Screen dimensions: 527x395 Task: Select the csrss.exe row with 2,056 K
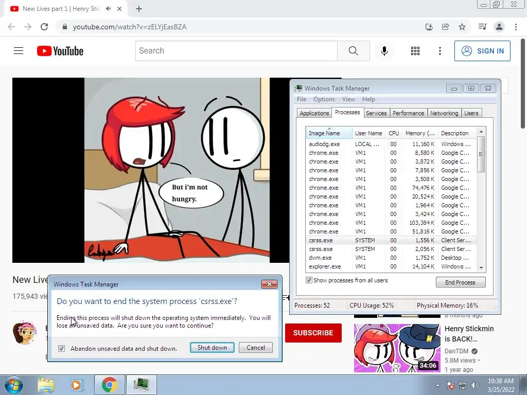pyautogui.click(x=391, y=249)
